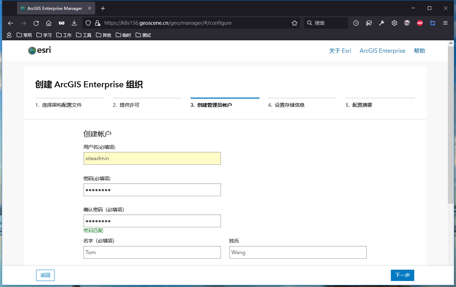The width and height of the screenshot is (456, 287).
Task: Click the 创建 ArcGIS Enterprise 组织 heading
Action: (x=89, y=84)
